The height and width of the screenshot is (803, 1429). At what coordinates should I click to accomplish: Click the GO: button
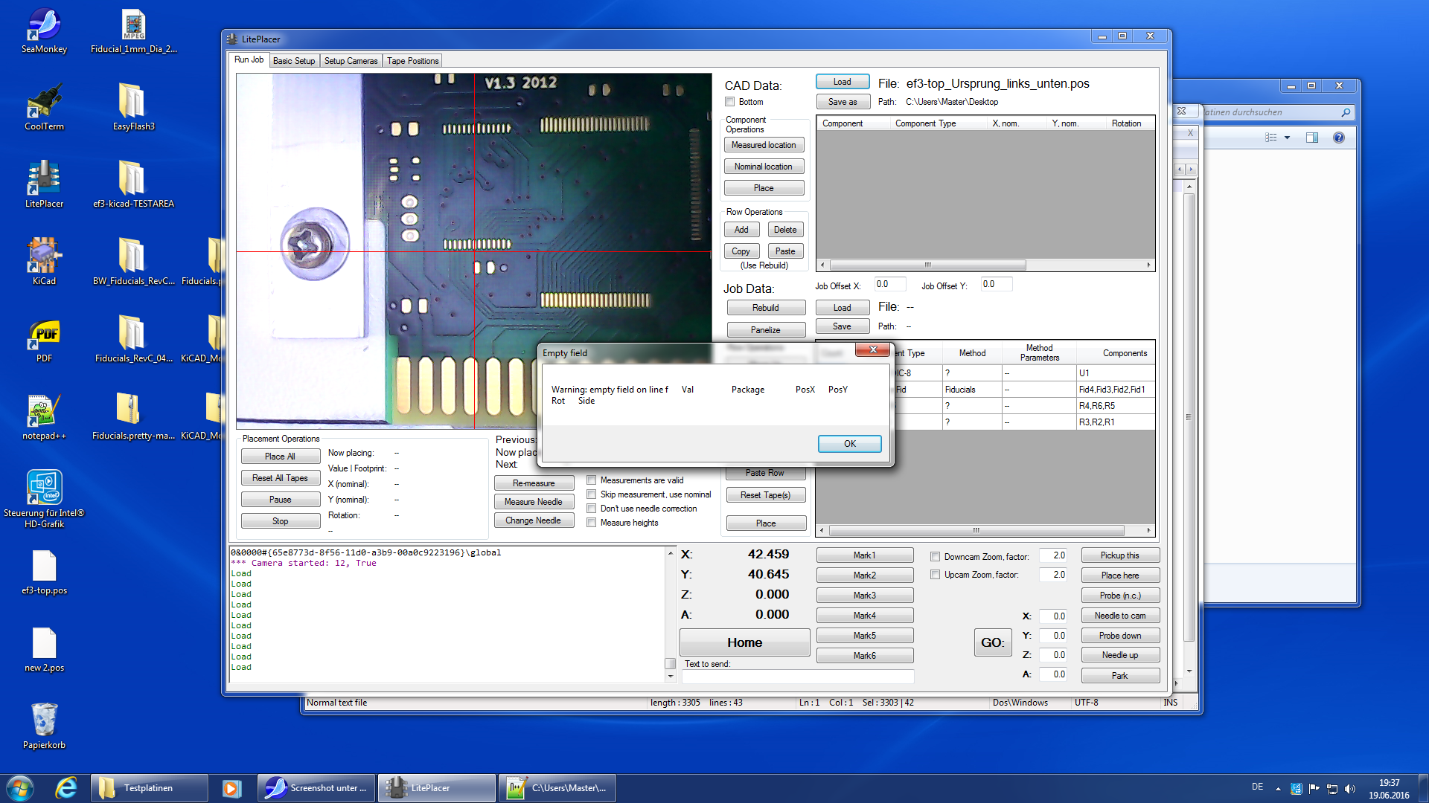click(x=992, y=642)
